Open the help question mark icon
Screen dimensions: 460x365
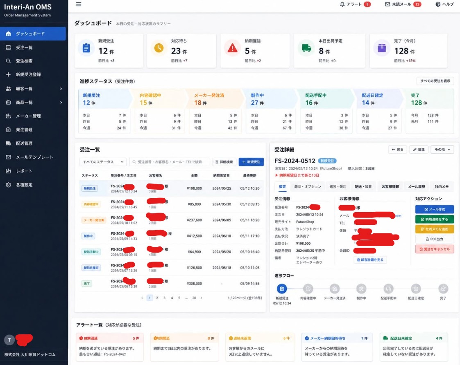438,4
